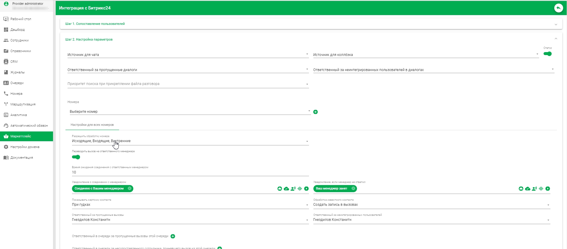The height and width of the screenshot is (249, 567).
Task: Select the Настройки для всех номеров tab
Action: coord(92,125)
